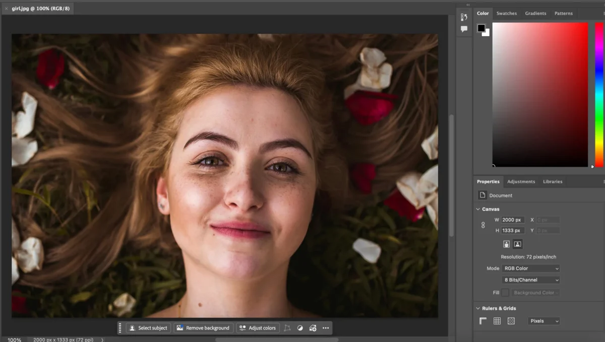Switch to the Swatches tab
This screenshot has height=342, width=605.
point(506,13)
